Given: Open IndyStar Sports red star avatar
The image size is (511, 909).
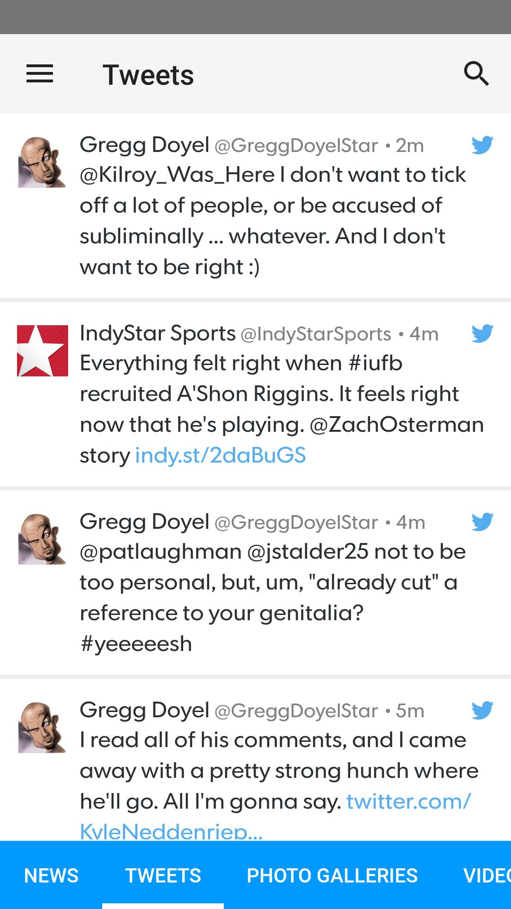Looking at the screenshot, I should (43, 351).
